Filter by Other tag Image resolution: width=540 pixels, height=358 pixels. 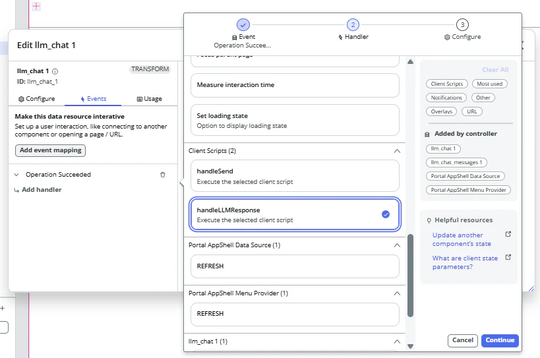tap(483, 98)
